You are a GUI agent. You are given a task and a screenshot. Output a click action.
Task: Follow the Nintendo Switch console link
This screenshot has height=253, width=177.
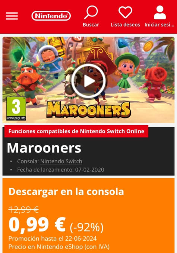[x=61, y=161]
